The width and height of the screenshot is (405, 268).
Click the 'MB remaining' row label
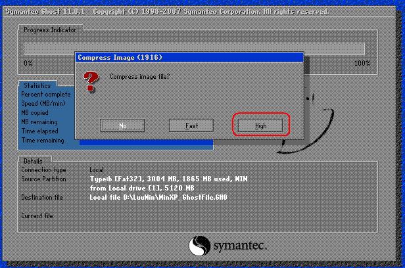tap(39, 122)
